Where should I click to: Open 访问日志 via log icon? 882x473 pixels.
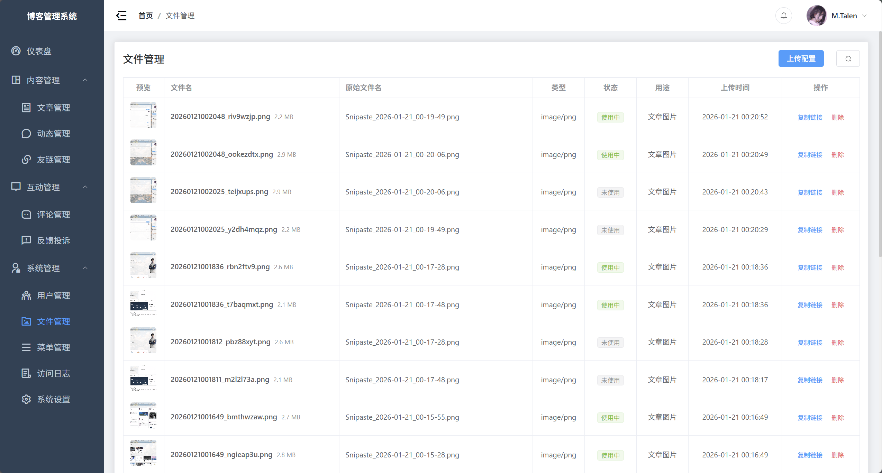coord(26,373)
